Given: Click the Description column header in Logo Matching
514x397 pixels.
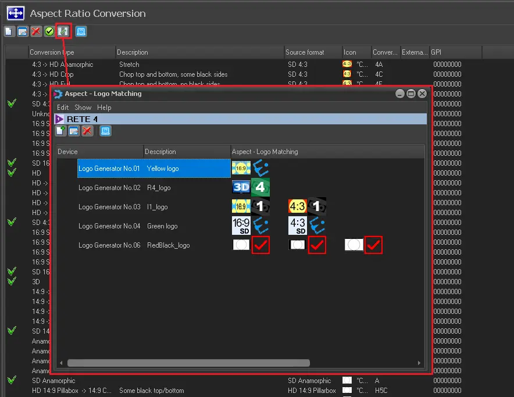Looking at the screenshot, I should (160, 152).
